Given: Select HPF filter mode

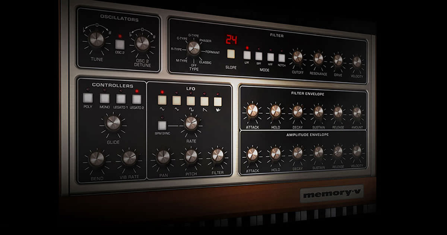Looking at the screenshot, I should pos(270,57).
